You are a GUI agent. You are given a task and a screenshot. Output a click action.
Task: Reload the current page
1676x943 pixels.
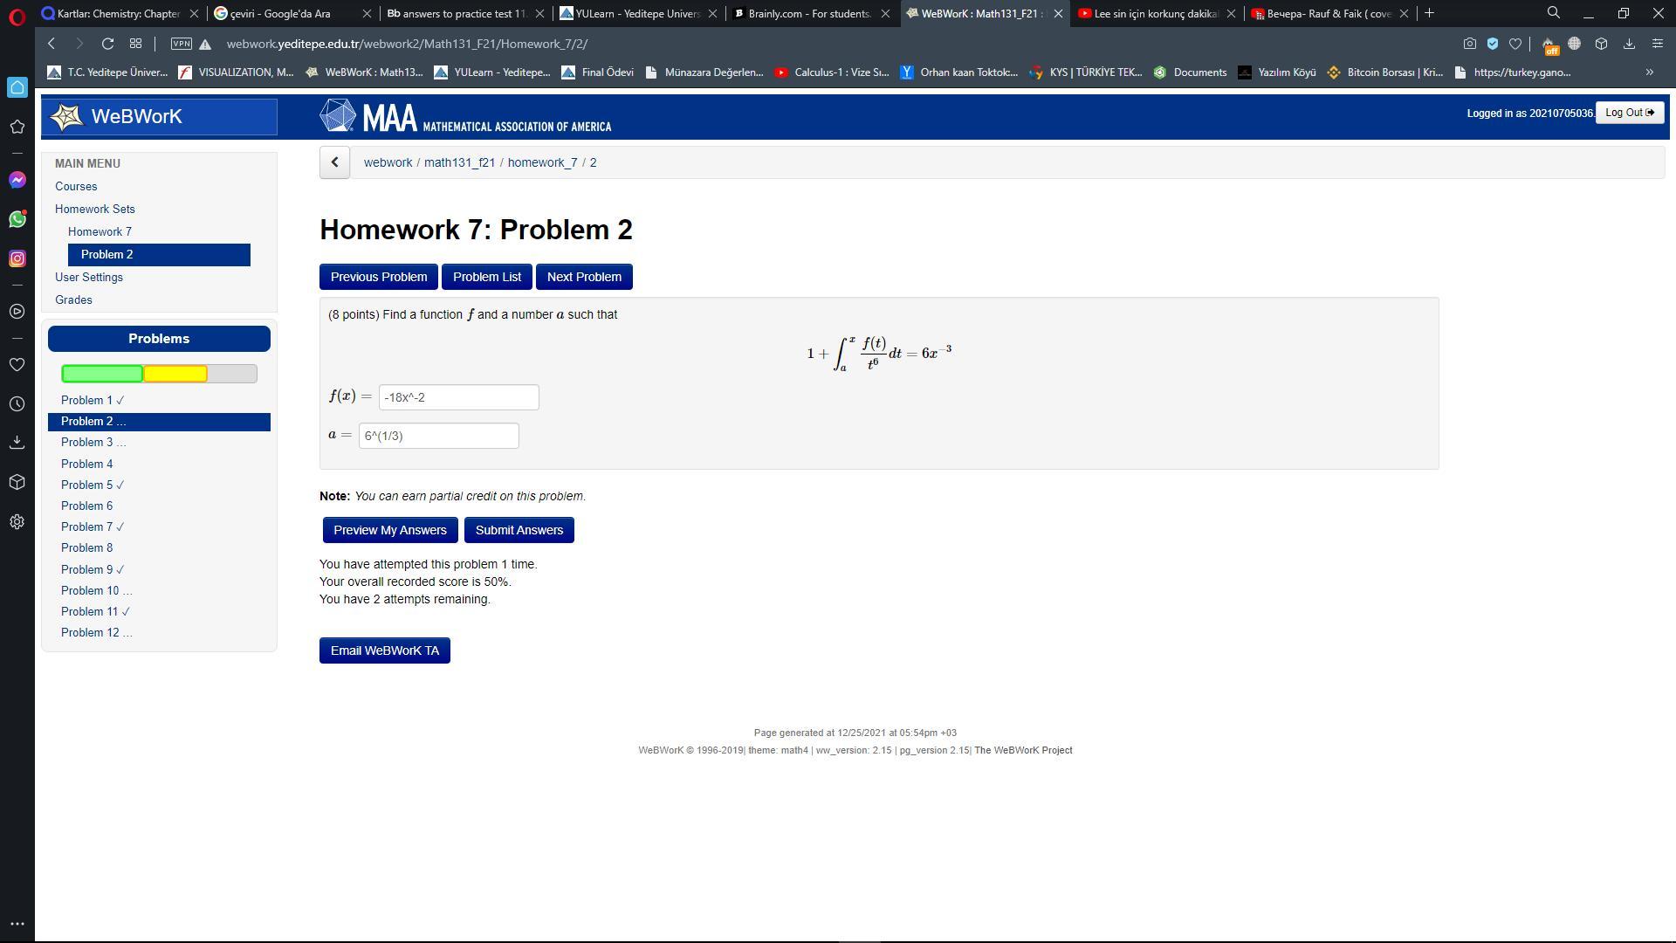(107, 44)
